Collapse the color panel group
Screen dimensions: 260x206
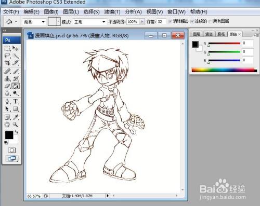pyautogui.click(x=253, y=31)
